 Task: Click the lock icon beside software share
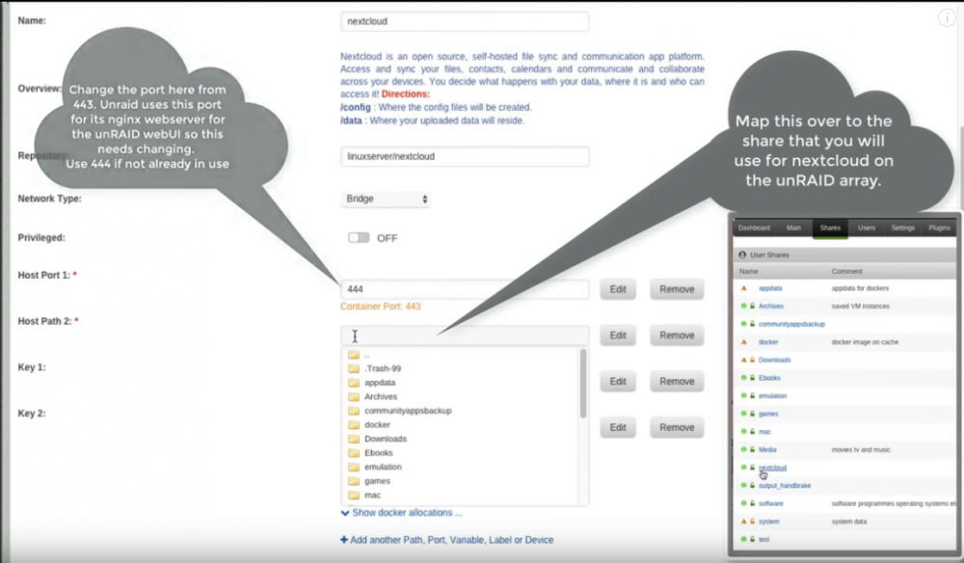(752, 503)
